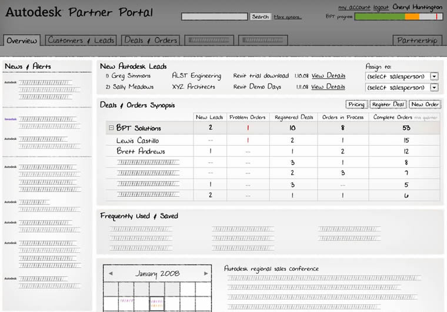Go to previous month in calendar
447x312 pixels.
point(111,273)
